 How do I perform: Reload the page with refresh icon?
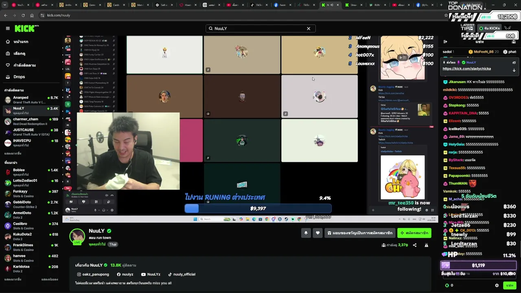click(23, 15)
